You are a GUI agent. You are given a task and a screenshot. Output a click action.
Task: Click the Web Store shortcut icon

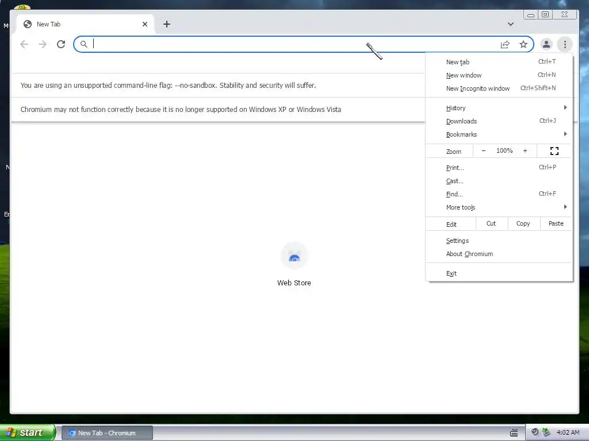(294, 256)
